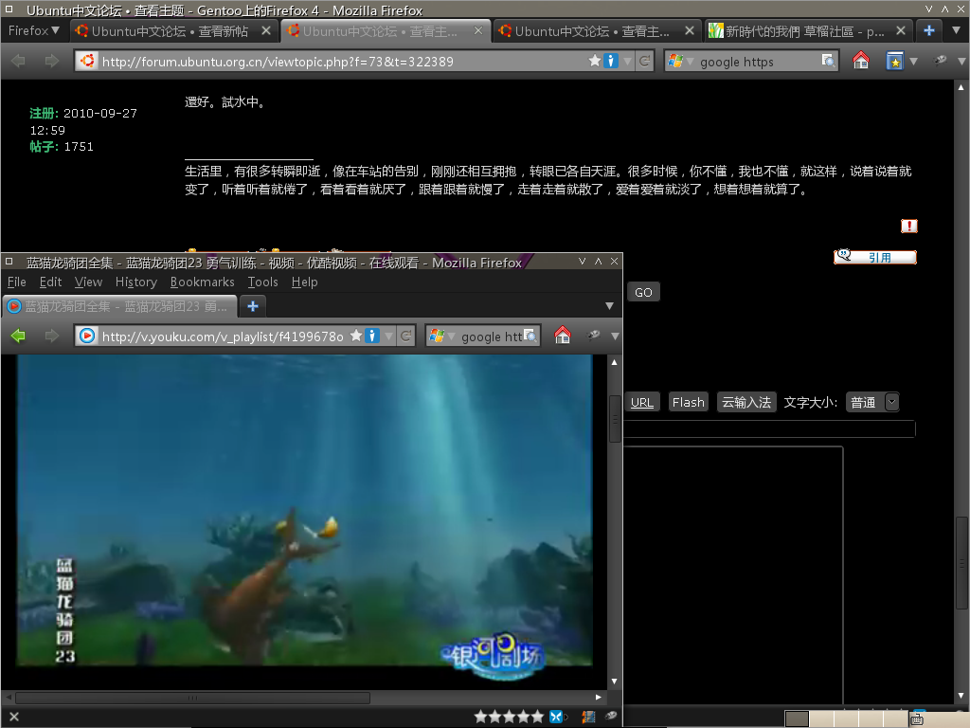List all tabs in the forum window
970x728 pixels.
pos(956,30)
